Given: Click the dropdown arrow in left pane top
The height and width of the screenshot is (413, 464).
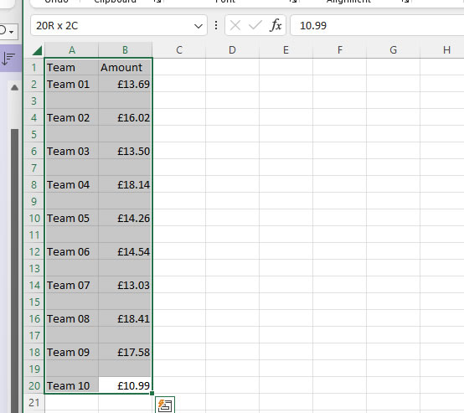Looking at the screenshot, I should [x=11, y=31].
